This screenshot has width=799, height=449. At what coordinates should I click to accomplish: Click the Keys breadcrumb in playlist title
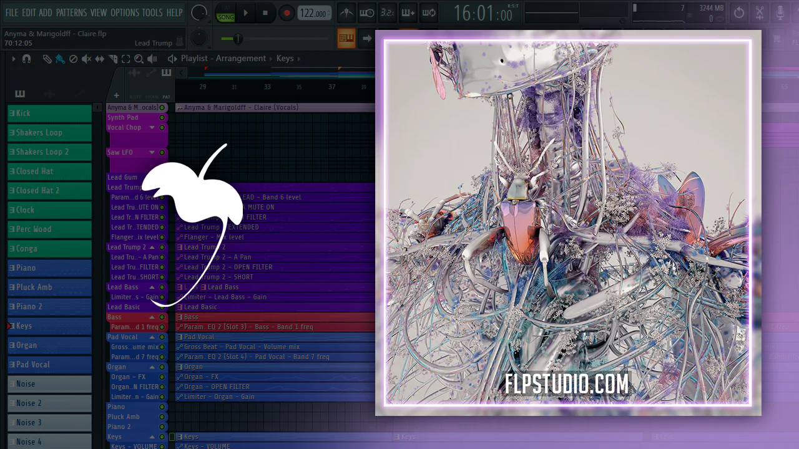[285, 59]
